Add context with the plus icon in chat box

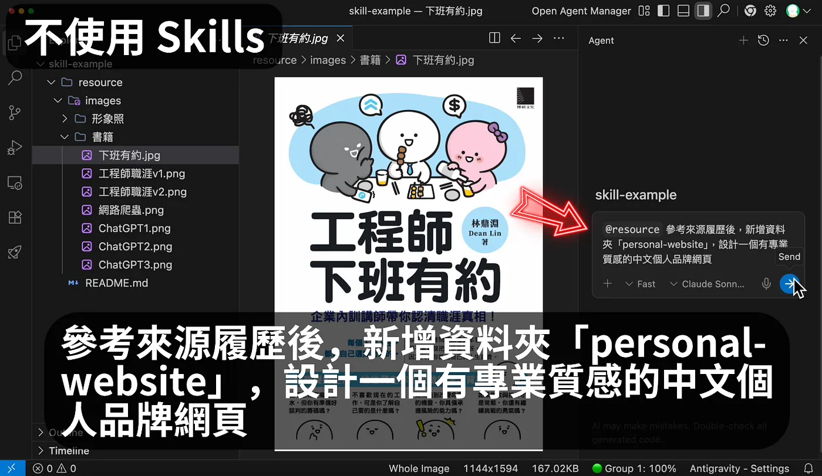pos(608,284)
